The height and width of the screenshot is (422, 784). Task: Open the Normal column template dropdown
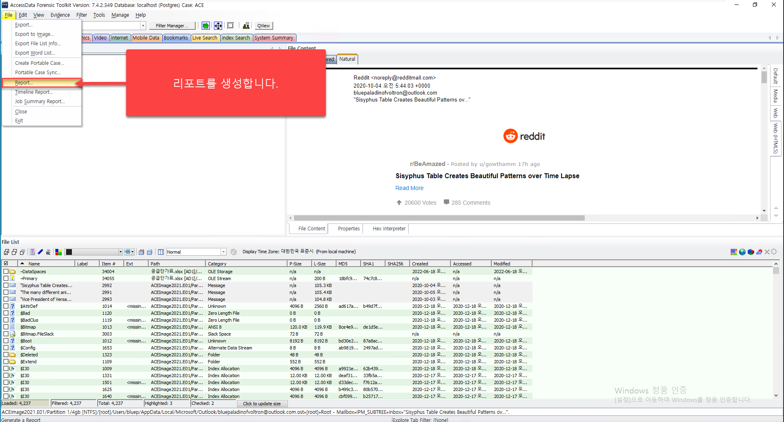coord(223,252)
